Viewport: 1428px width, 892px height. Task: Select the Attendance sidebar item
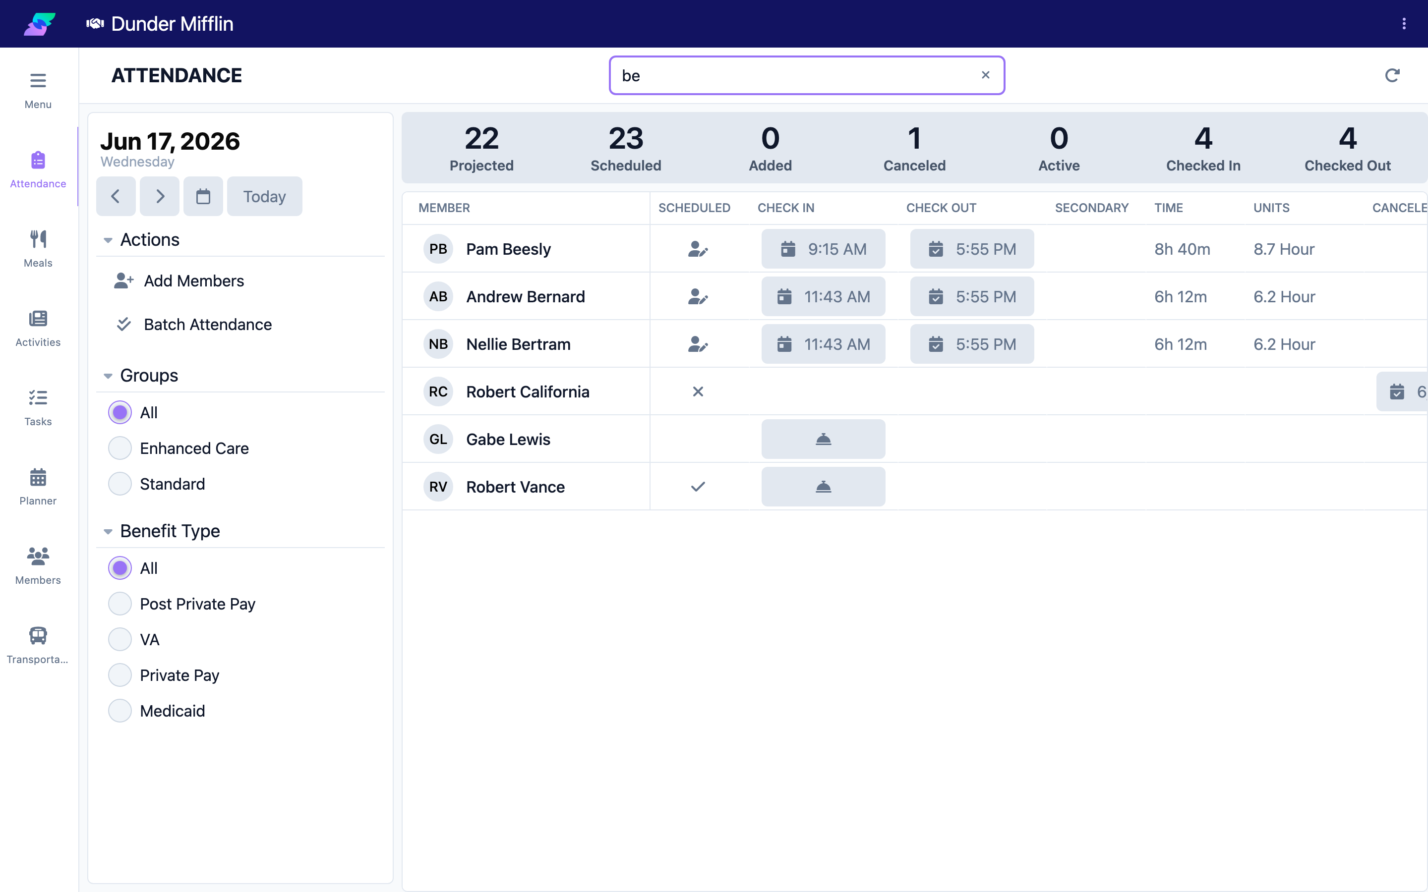click(38, 169)
